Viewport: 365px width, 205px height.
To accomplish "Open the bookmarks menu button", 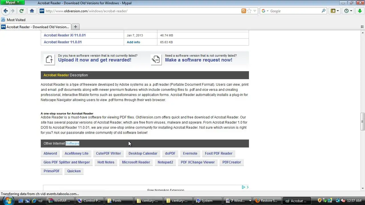I will (334, 11).
